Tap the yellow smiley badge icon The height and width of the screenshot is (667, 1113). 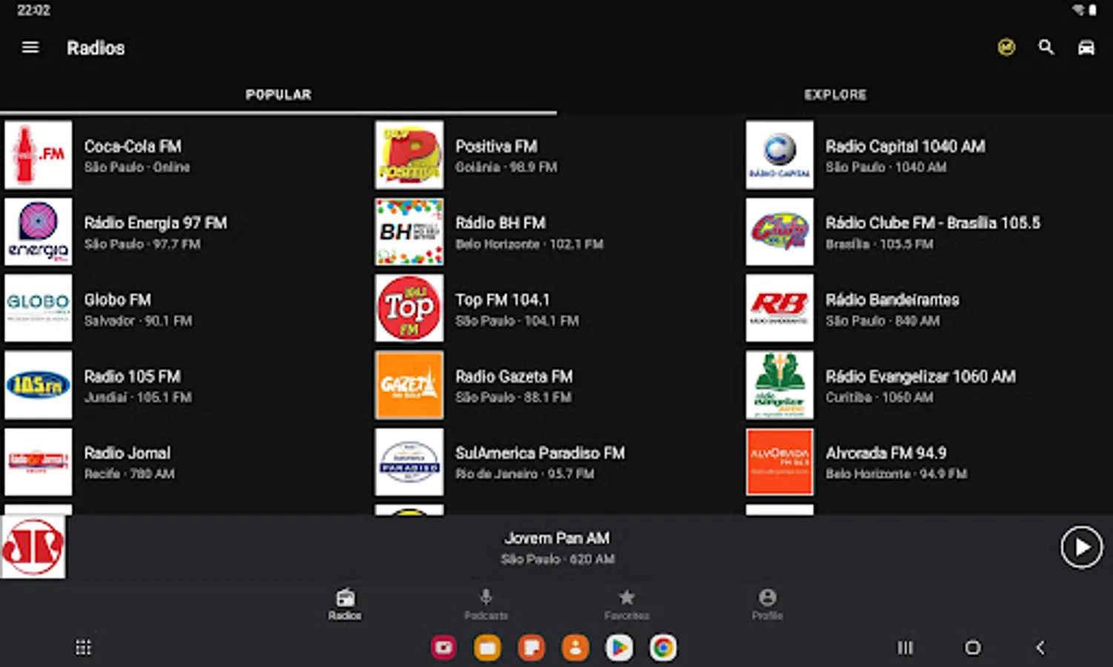(1006, 47)
